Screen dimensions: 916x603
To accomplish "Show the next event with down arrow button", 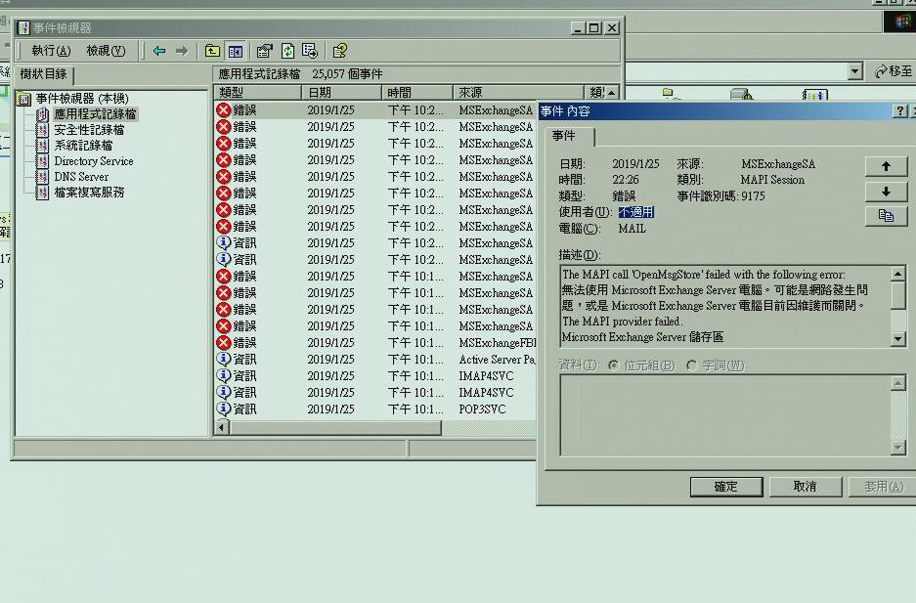I will tap(886, 192).
